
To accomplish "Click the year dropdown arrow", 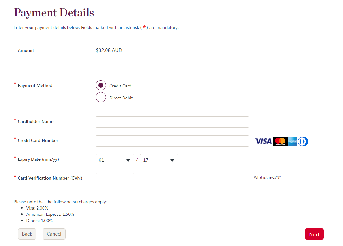I will [173, 160].
